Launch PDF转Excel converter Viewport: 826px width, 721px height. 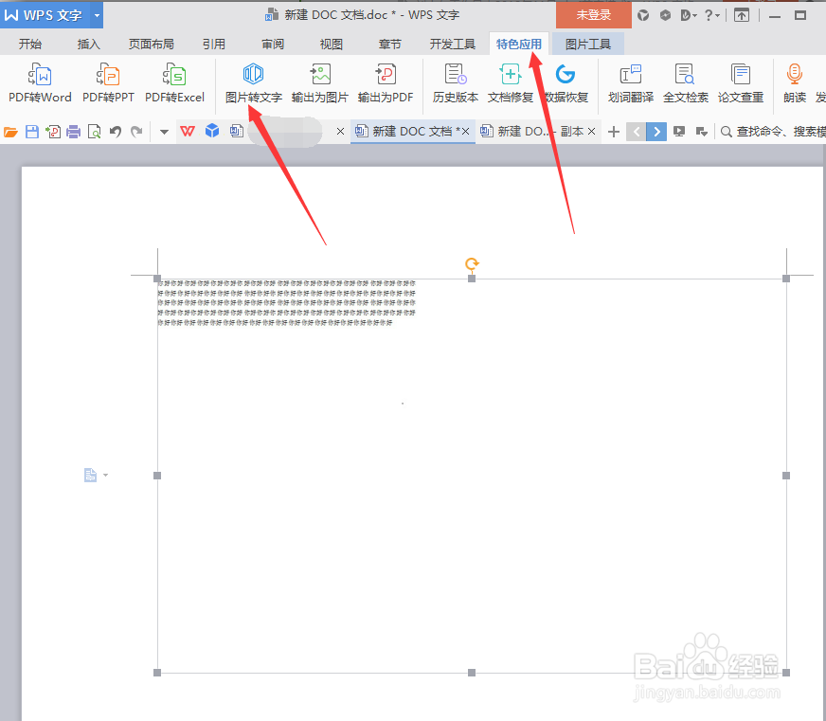point(174,83)
